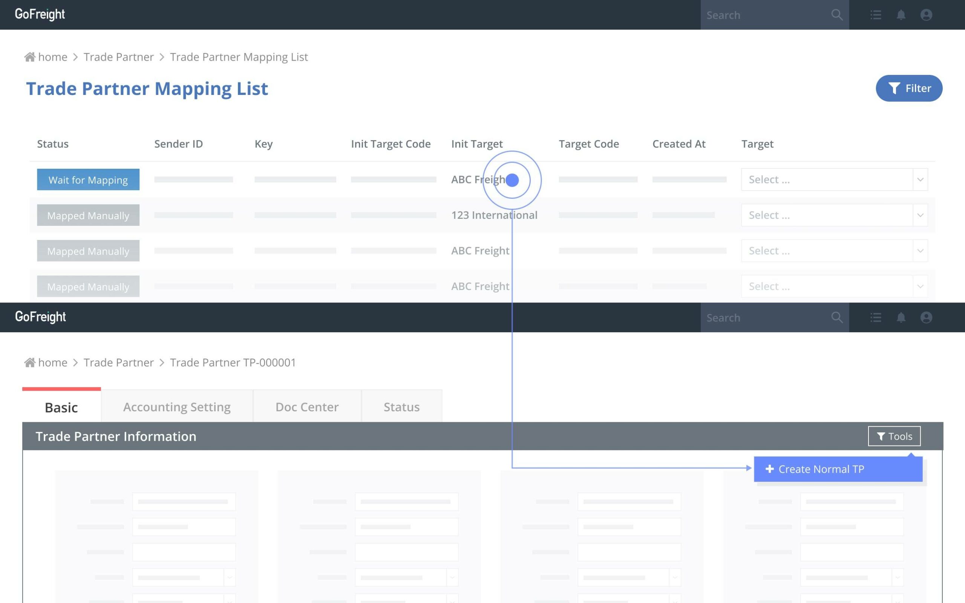Click Trade Partner link in upper breadcrumb

(x=118, y=57)
